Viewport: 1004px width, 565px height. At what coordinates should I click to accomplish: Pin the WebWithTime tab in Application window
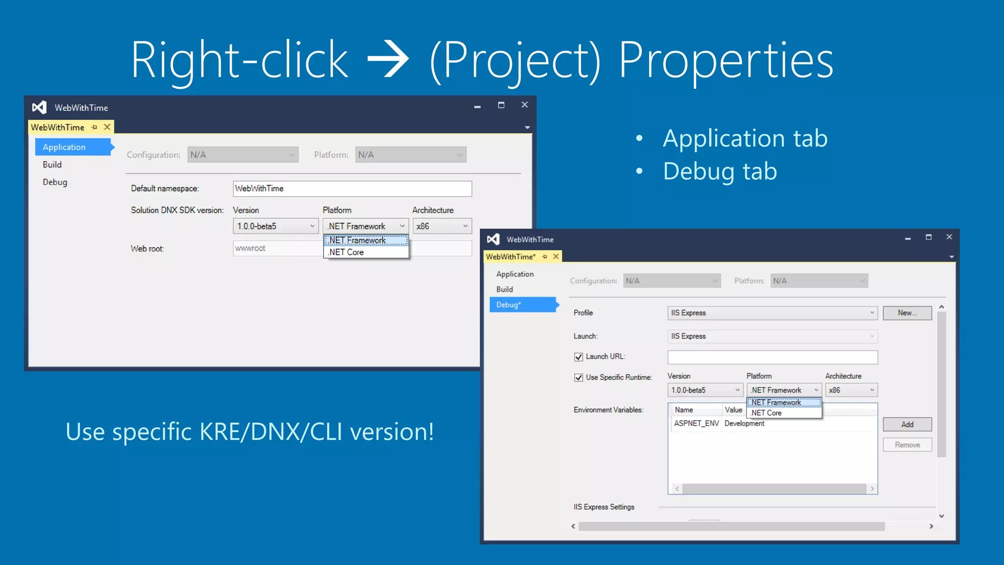[94, 128]
